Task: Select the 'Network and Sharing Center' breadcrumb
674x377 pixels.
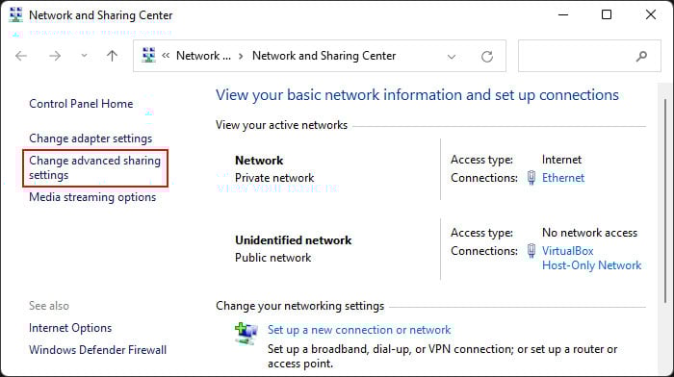Action: coord(324,56)
